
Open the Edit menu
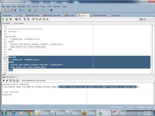[8, 6]
